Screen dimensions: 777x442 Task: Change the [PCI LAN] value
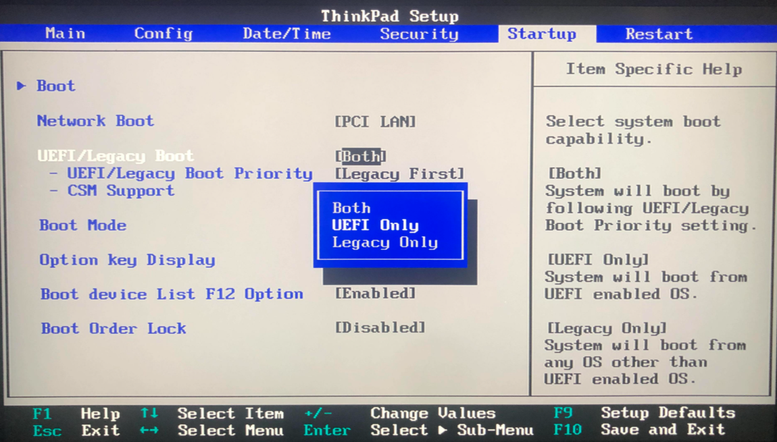click(x=375, y=121)
